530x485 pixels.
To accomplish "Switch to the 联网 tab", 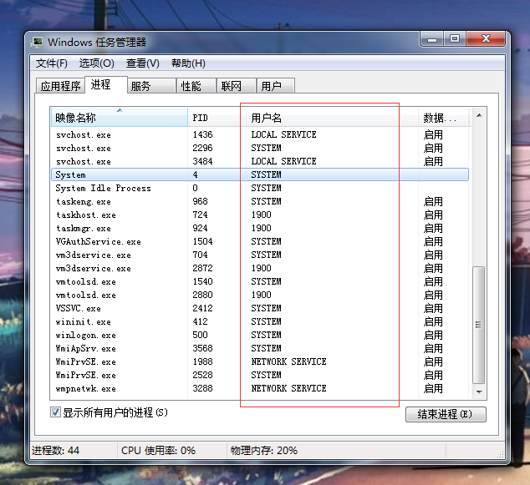I will click(x=236, y=86).
